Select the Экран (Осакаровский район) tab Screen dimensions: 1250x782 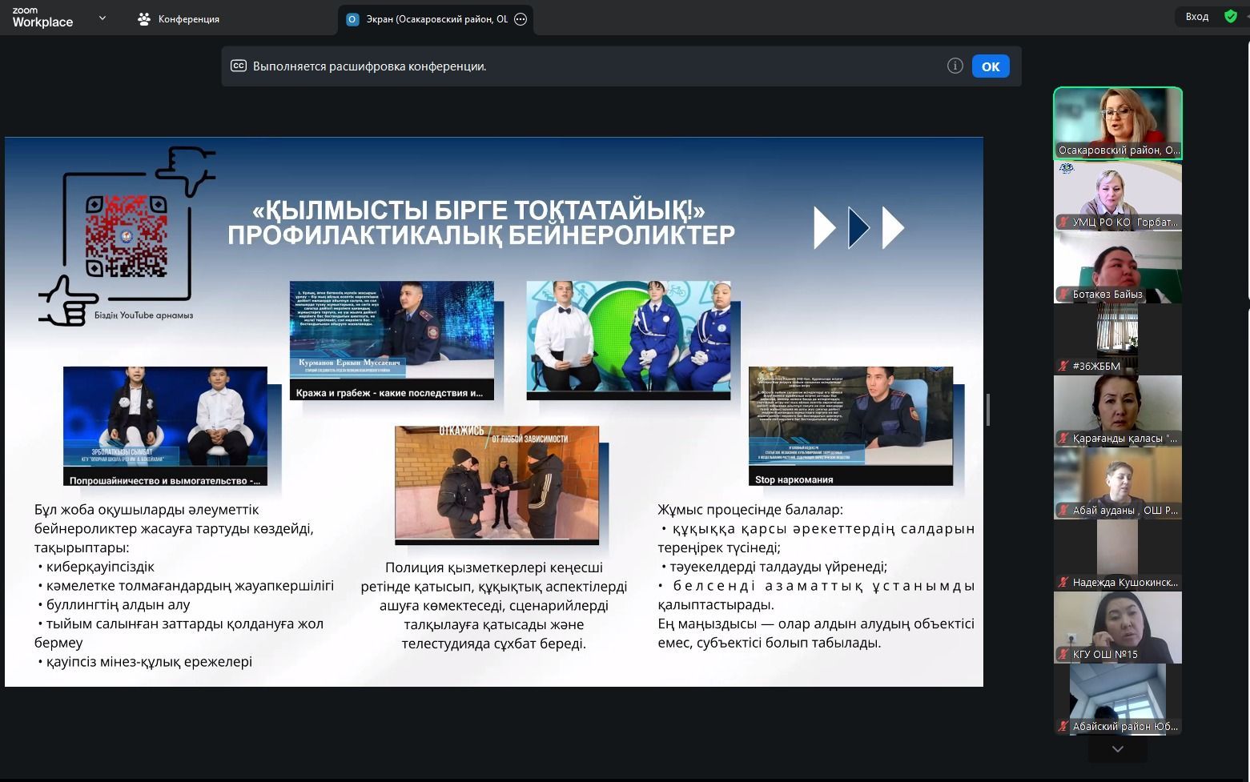coord(436,19)
